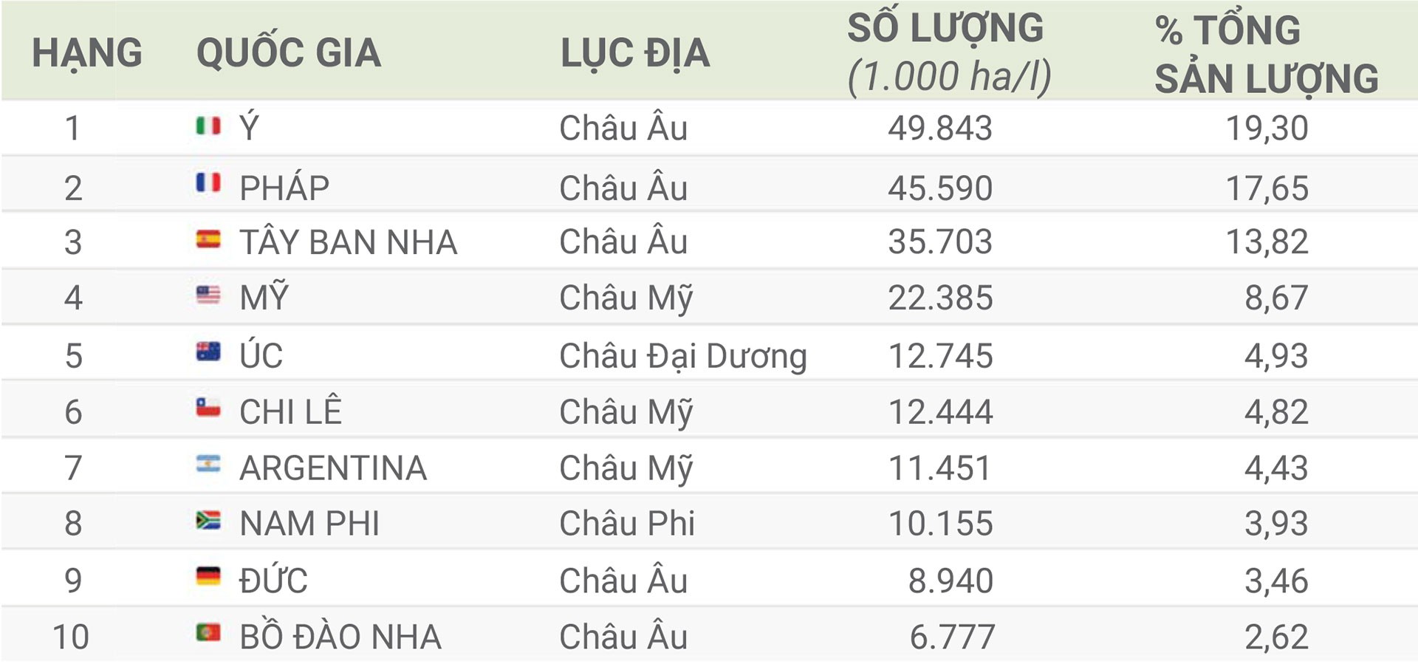Screen dimensions: 1418x664
Task: Select the 19,30 percentage value
Action: coord(1267,129)
